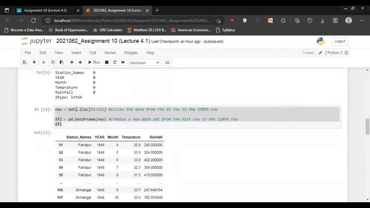Restart kernel and run all cells icon

[x=123, y=62]
